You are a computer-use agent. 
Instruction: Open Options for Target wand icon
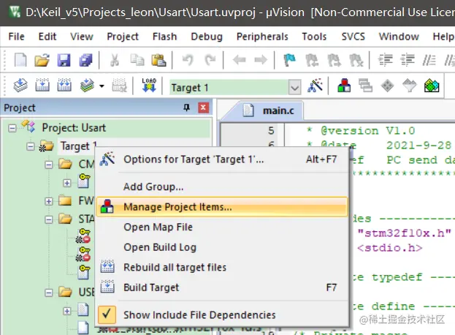315,86
